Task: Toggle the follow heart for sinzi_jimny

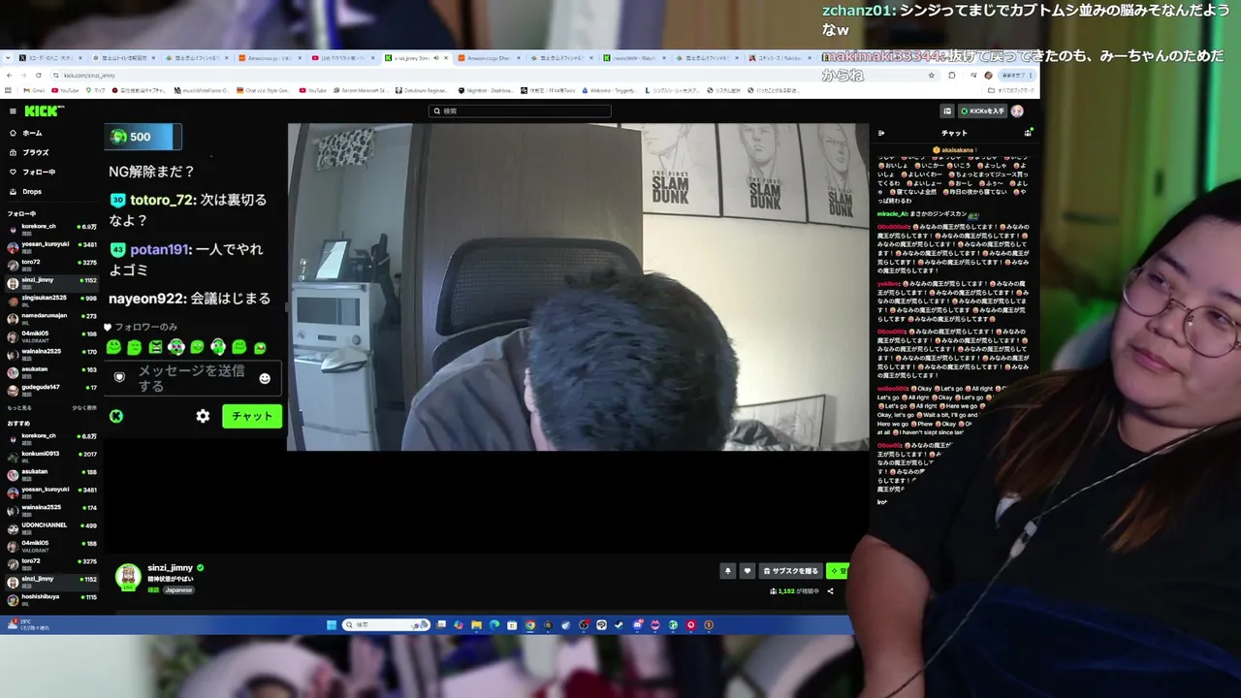Action: (747, 571)
